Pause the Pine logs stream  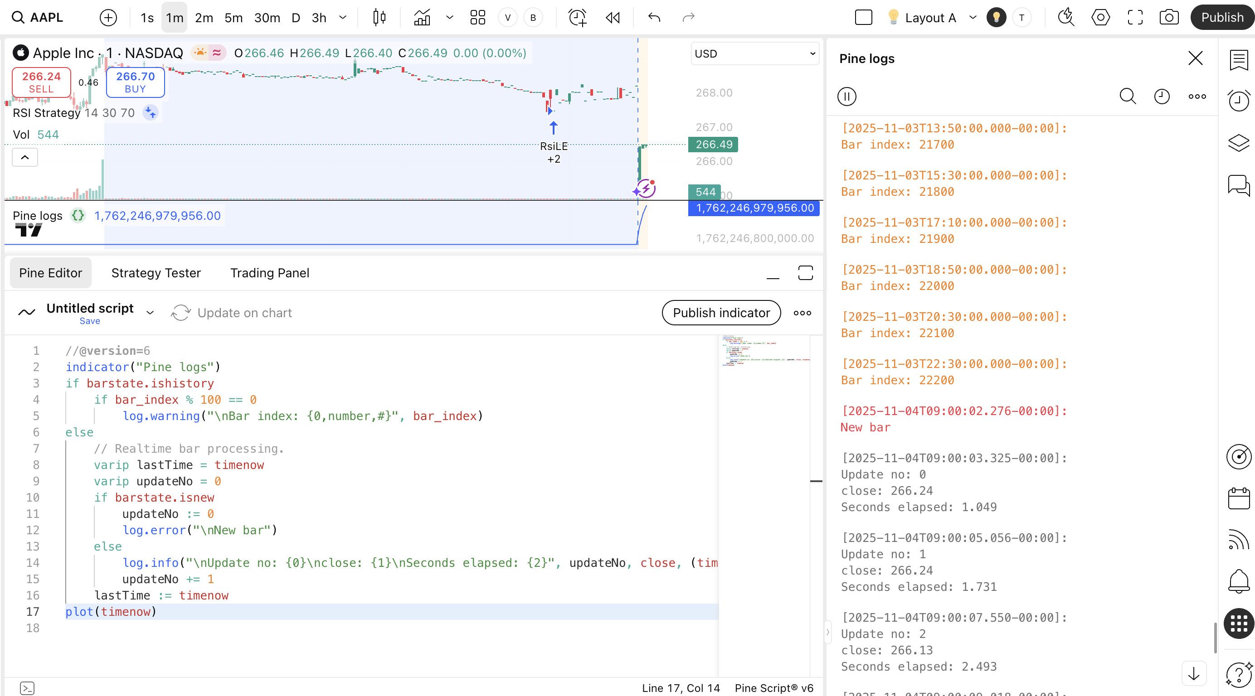847,97
